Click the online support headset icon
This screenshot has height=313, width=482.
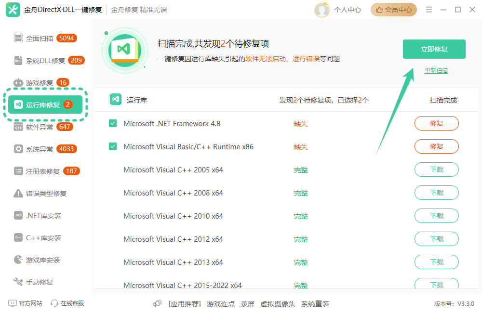click(54, 303)
